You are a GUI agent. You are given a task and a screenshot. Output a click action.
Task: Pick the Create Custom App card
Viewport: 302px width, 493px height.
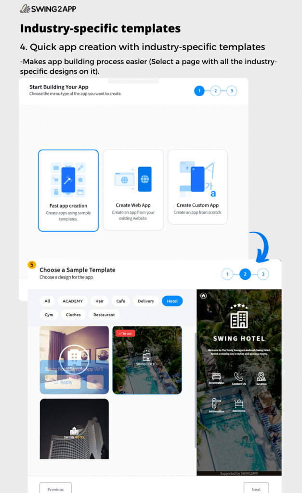[197, 187]
